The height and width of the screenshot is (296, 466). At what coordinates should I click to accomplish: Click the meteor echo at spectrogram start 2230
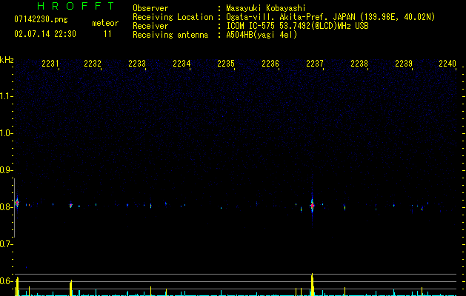pyautogui.click(x=17, y=203)
